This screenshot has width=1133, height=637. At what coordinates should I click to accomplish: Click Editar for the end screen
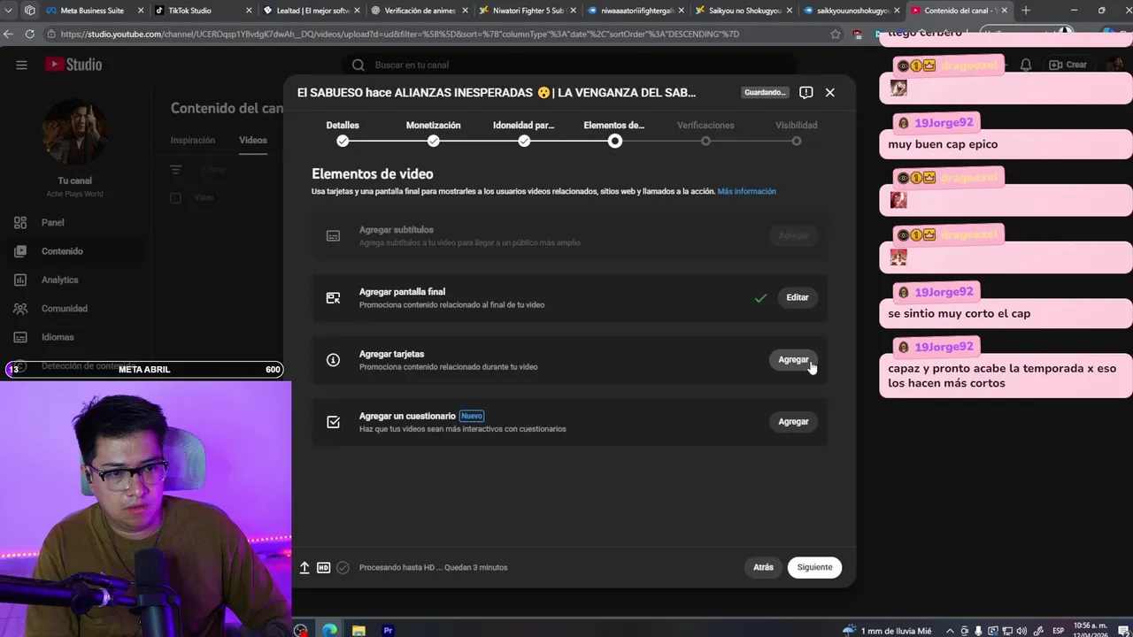tap(798, 297)
